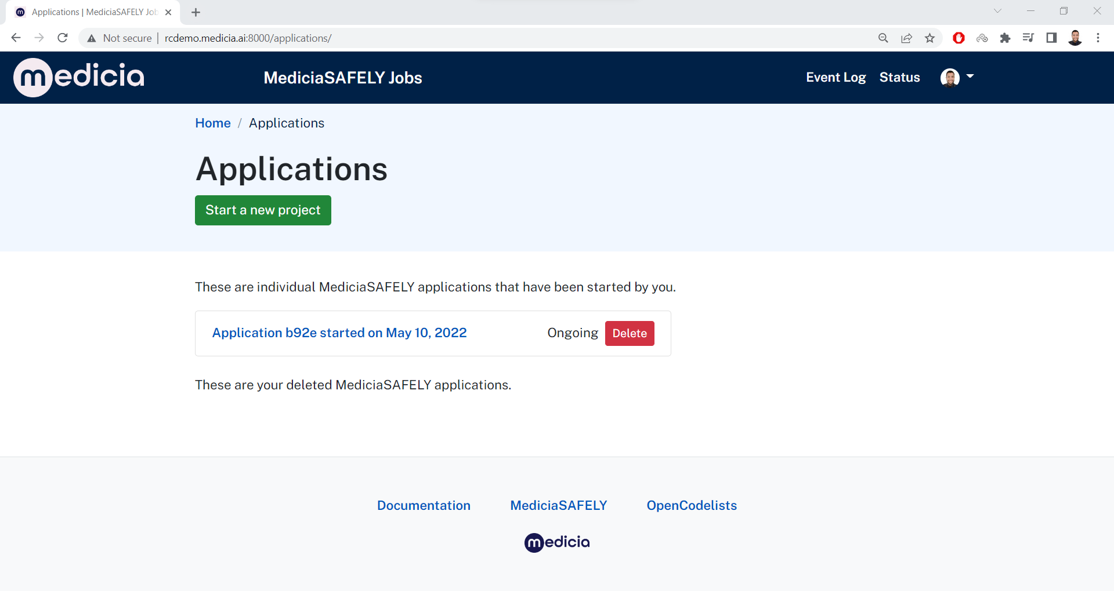Open the Event Log page
This screenshot has height=591, width=1114.
(x=835, y=77)
